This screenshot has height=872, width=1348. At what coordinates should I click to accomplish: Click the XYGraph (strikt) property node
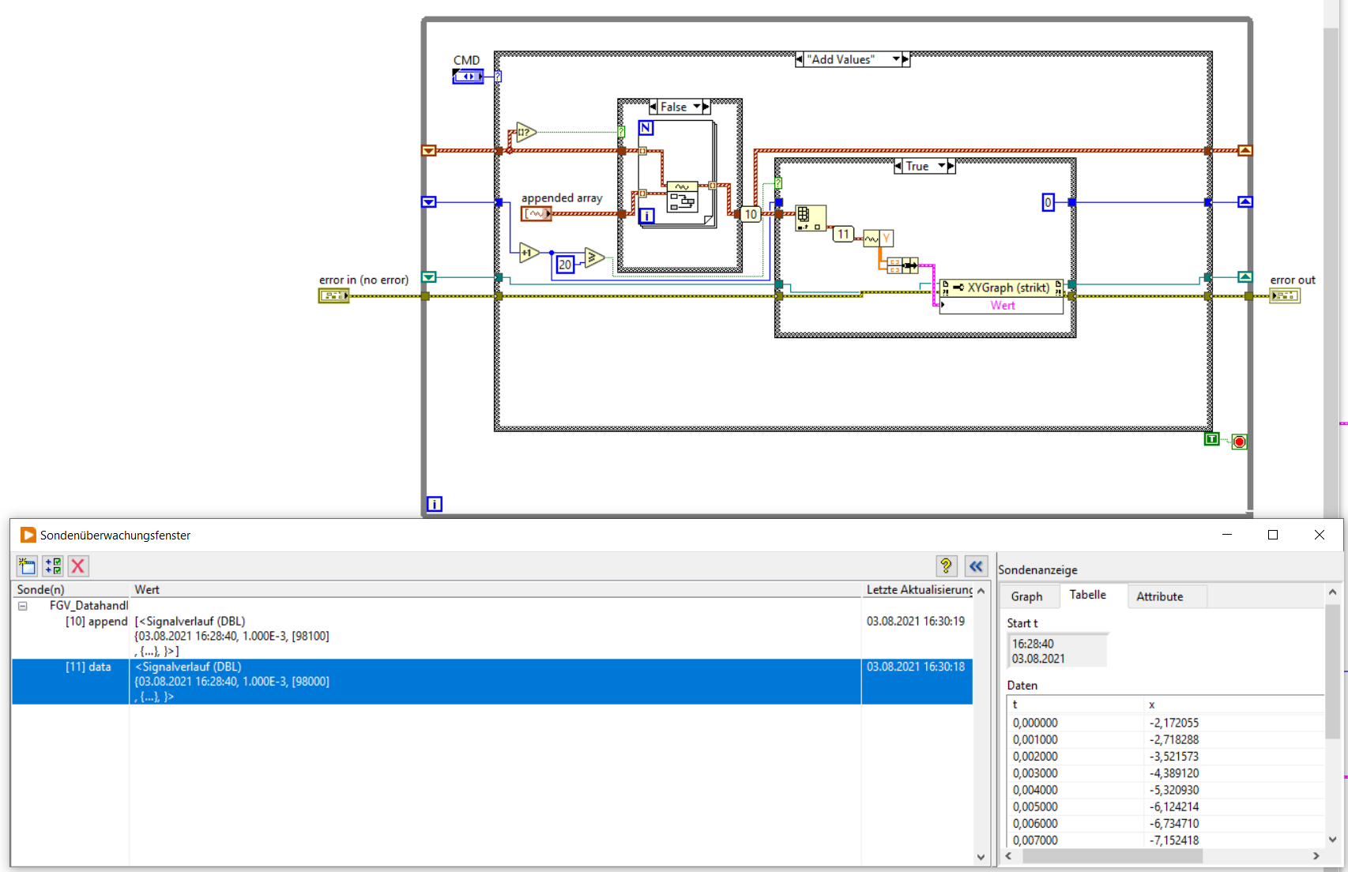pyautogui.click(x=1001, y=288)
